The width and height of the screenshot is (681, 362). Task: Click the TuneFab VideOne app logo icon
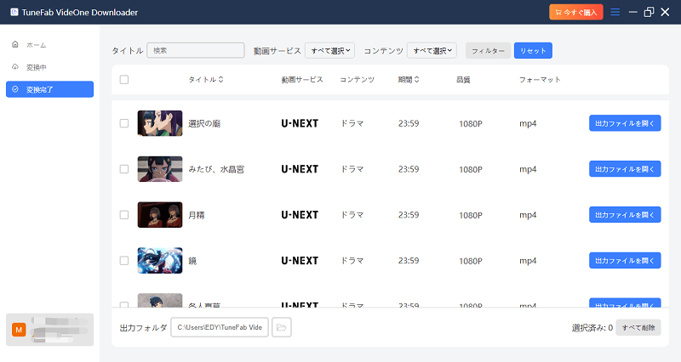pyautogui.click(x=14, y=12)
